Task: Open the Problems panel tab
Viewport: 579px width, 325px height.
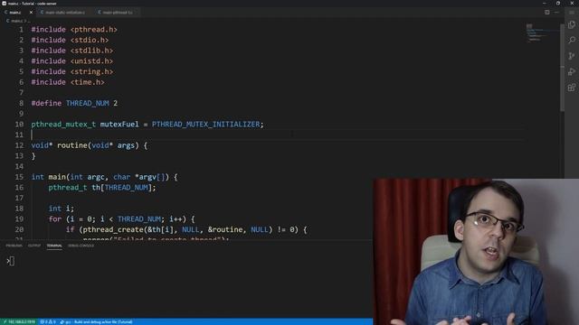Action: [x=14, y=246]
